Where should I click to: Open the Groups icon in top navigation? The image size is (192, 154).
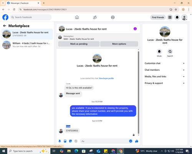[113, 17]
